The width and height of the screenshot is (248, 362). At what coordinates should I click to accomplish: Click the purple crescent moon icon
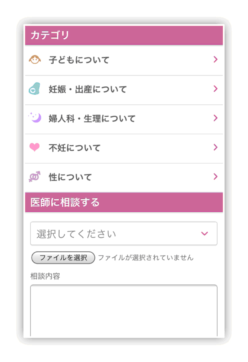[35, 118]
